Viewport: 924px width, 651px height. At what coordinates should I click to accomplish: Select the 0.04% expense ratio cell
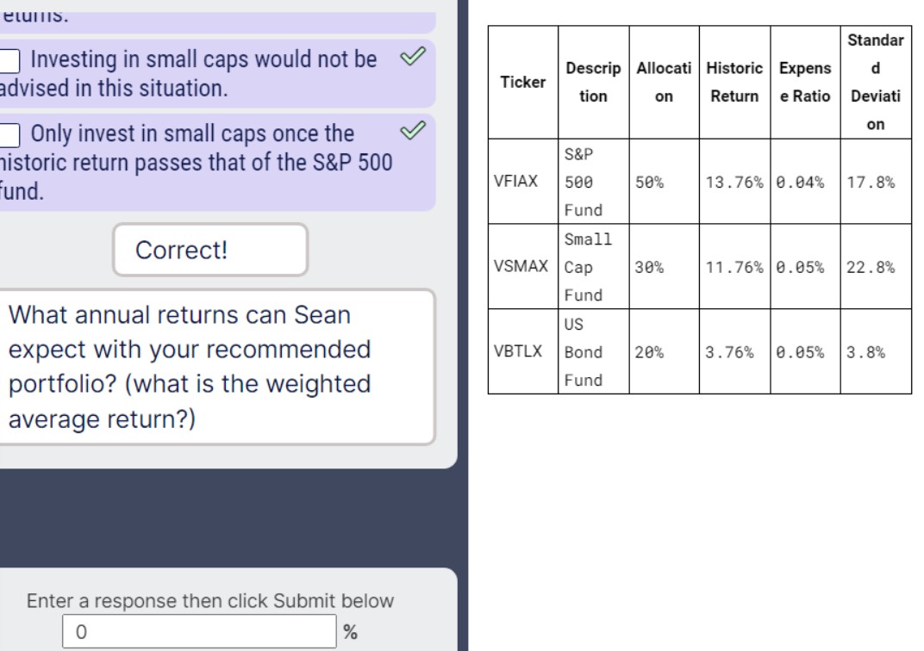click(803, 182)
